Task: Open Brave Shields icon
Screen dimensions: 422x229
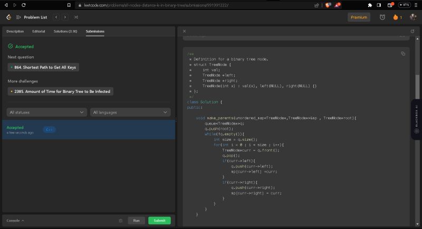Action: (328, 5)
